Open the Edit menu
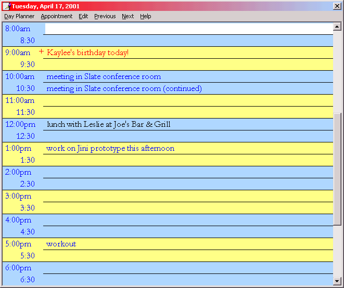 click(83, 16)
